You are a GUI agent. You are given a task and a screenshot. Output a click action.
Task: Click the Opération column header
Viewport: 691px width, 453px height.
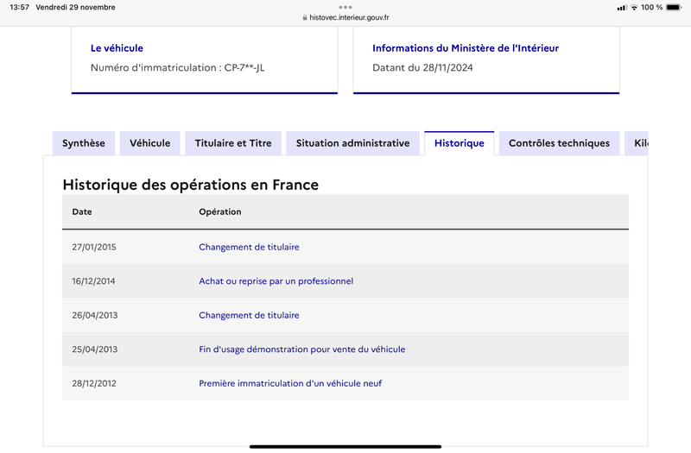pyautogui.click(x=220, y=211)
